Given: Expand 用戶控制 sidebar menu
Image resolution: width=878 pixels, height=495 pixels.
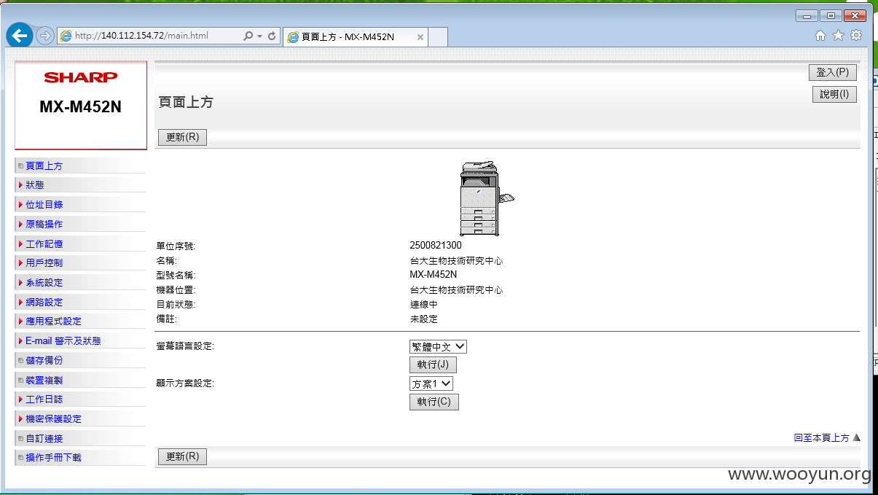Looking at the screenshot, I should [x=44, y=263].
